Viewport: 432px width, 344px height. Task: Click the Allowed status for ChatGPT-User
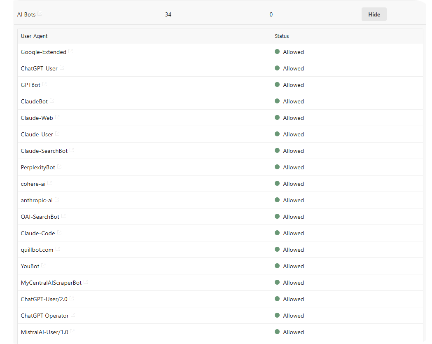(289, 68)
